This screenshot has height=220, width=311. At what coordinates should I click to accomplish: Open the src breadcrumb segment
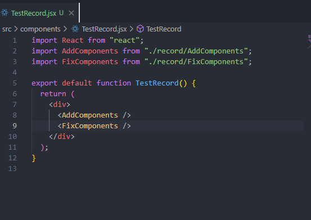pyautogui.click(x=7, y=29)
